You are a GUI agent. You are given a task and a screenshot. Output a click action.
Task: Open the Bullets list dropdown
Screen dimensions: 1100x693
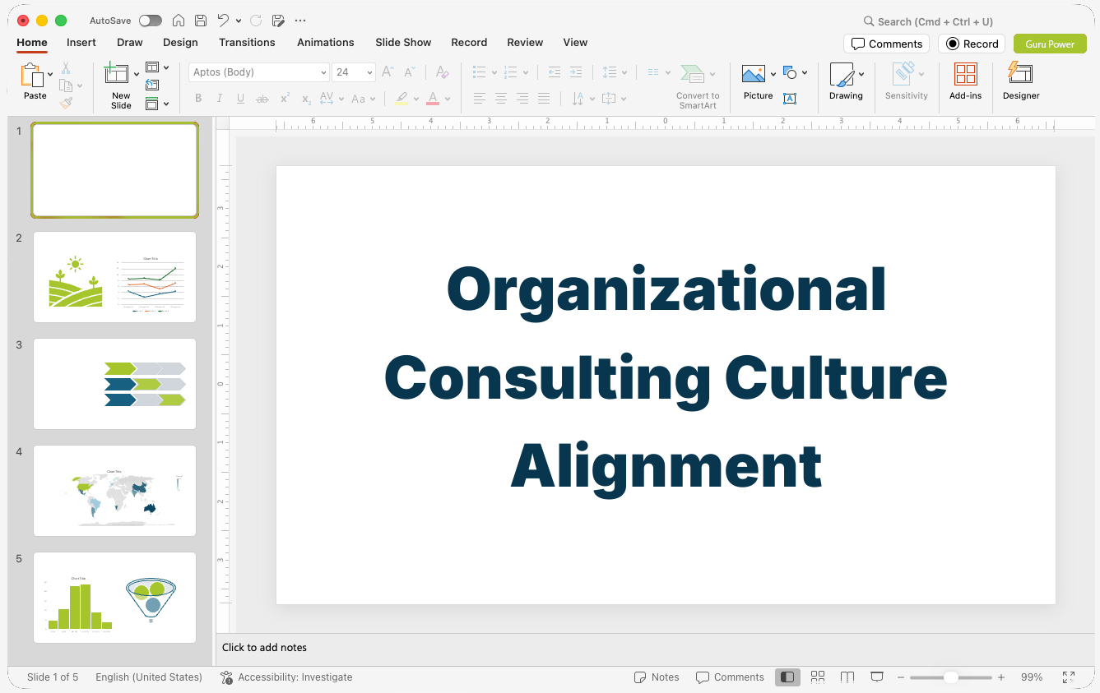coord(494,72)
